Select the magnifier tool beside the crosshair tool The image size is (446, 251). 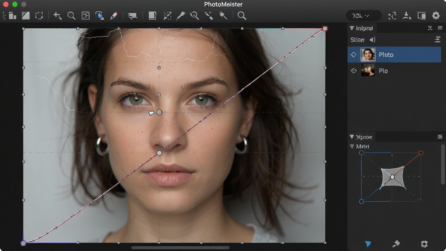click(x=71, y=16)
